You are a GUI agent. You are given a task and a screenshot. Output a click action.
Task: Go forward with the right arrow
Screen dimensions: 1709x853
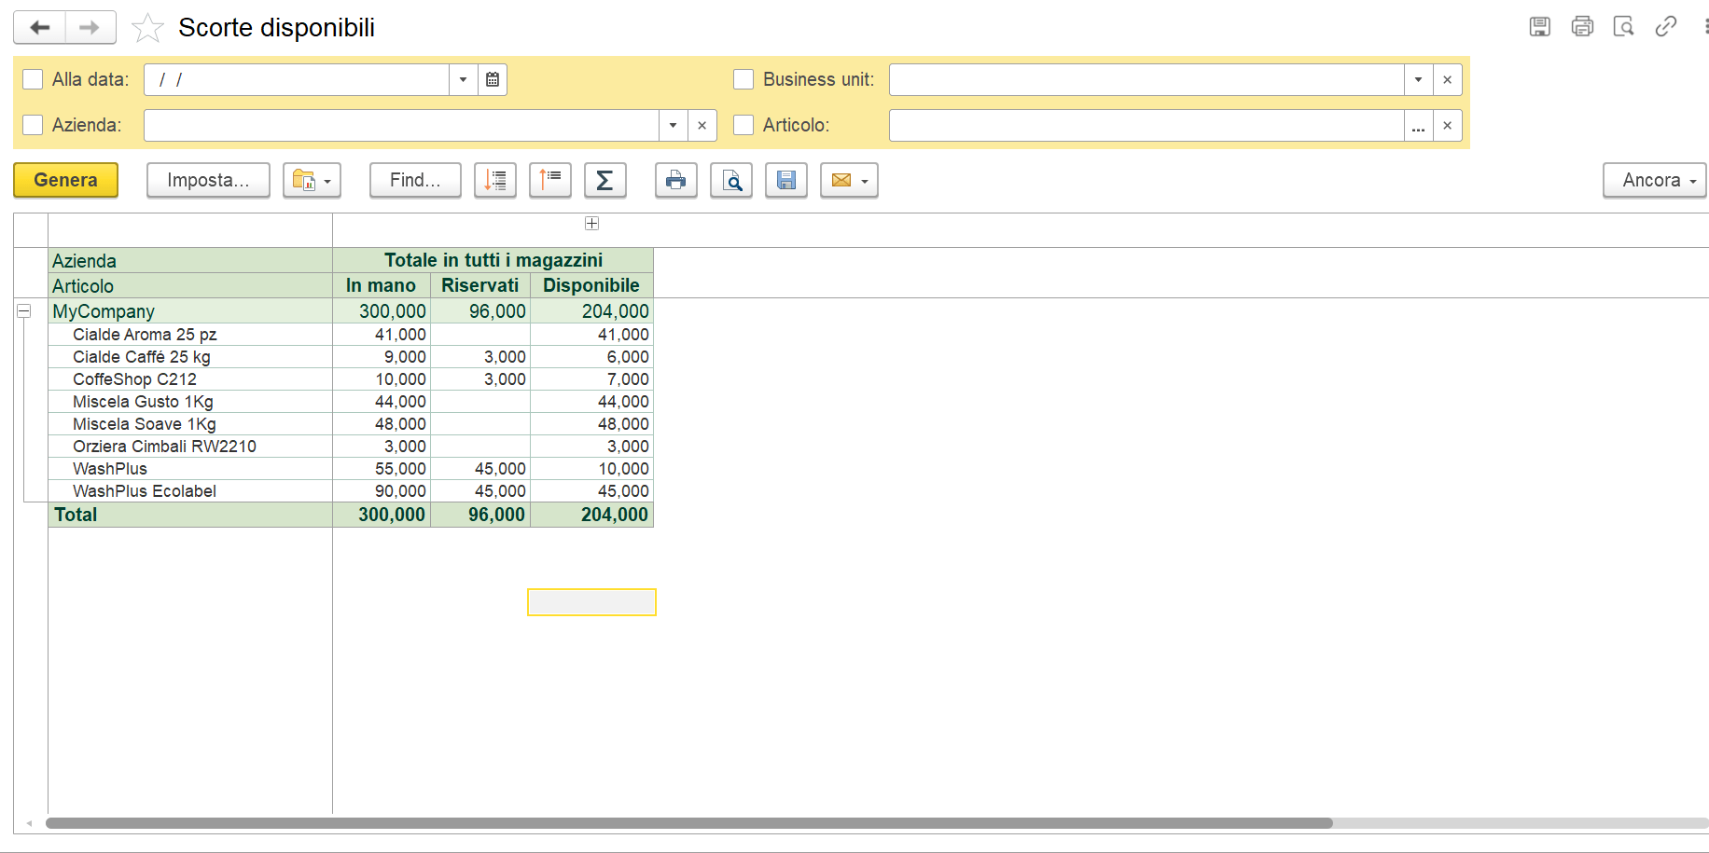[90, 27]
